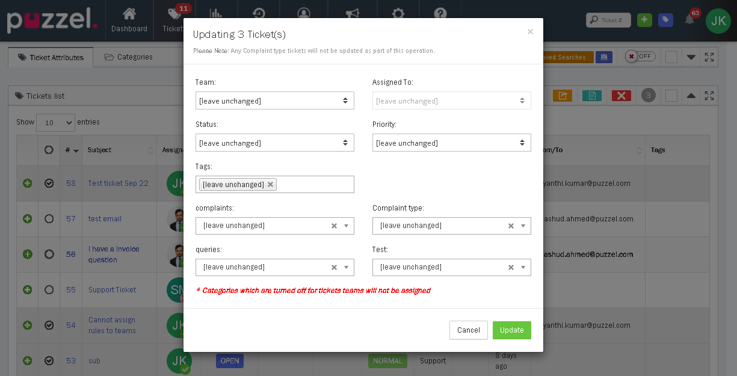Select the Ticket Attributes tab
737x376 pixels.
pos(51,58)
